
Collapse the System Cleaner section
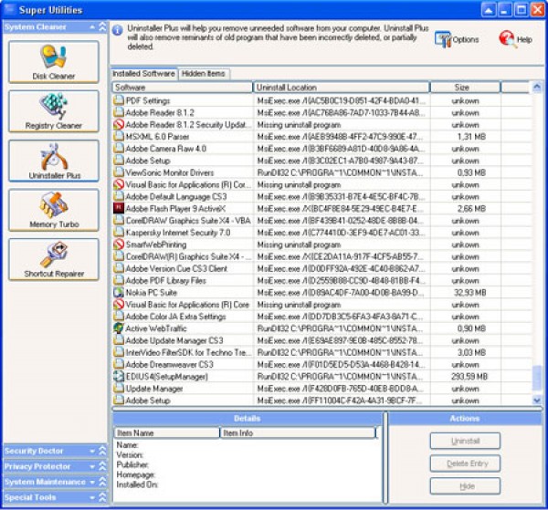click(x=102, y=26)
